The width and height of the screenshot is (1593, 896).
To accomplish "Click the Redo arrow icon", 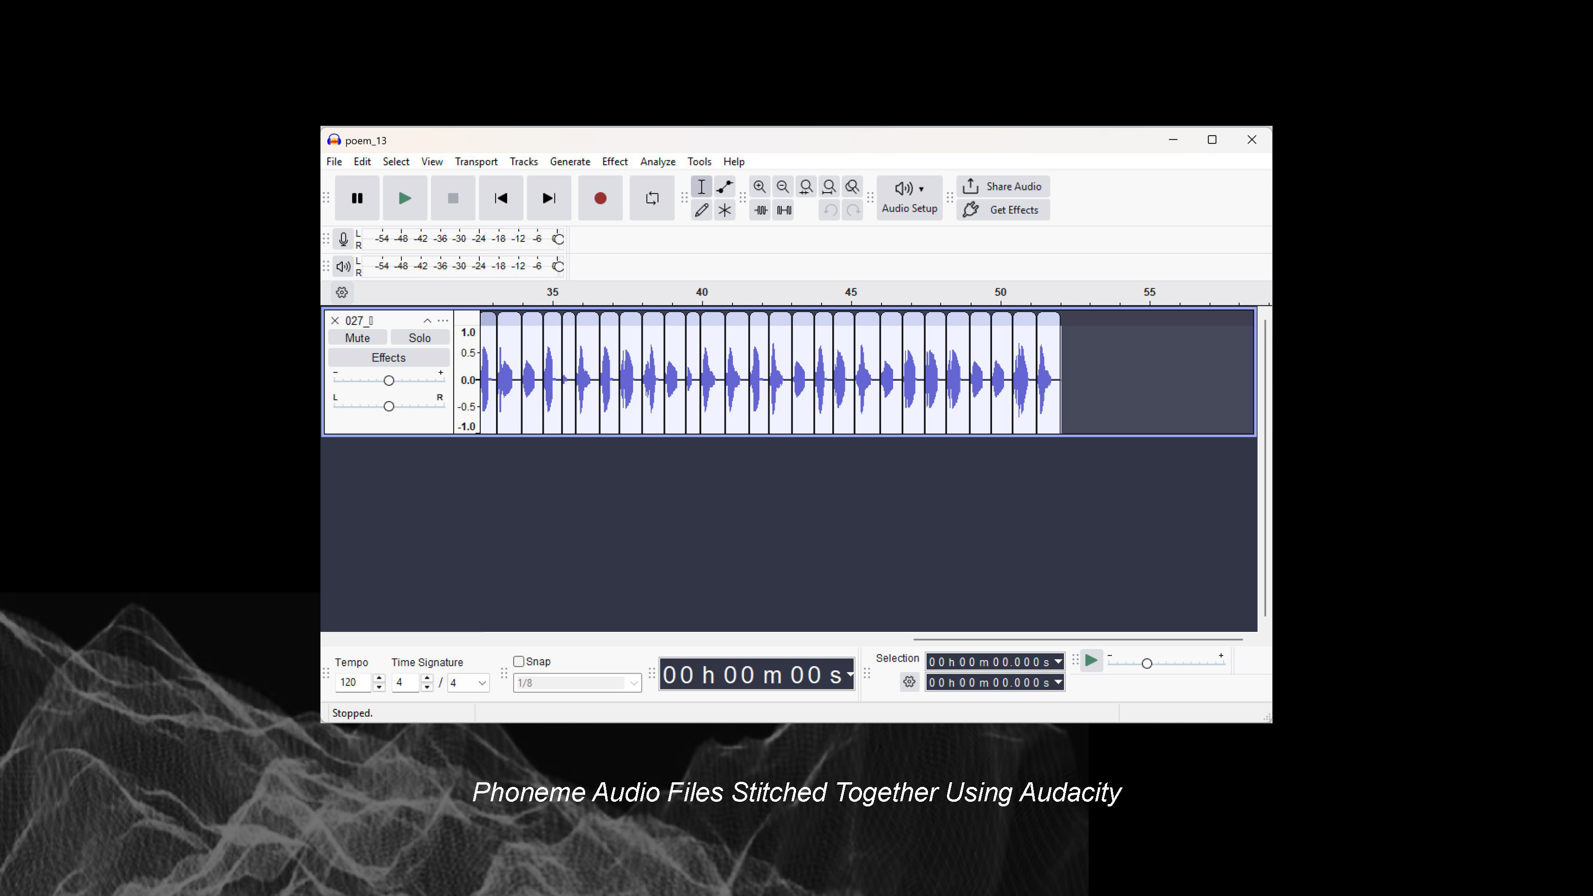I will pyautogui.click(x=853, y=210).
